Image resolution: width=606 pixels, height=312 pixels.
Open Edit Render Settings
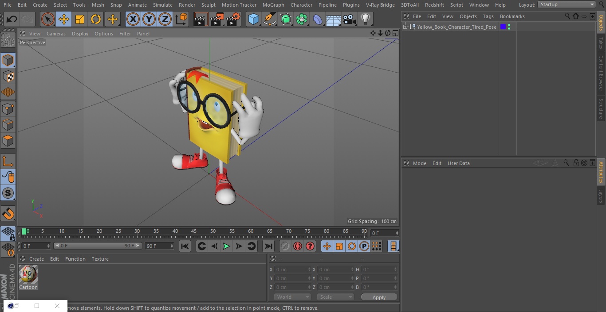233,19
